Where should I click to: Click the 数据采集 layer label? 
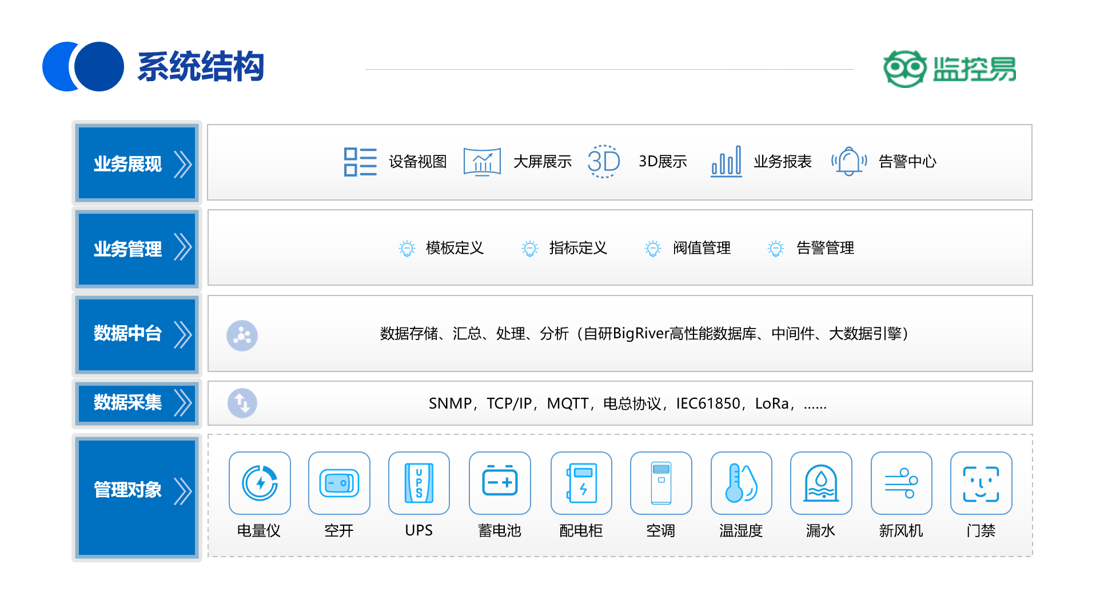click(127, 402)
